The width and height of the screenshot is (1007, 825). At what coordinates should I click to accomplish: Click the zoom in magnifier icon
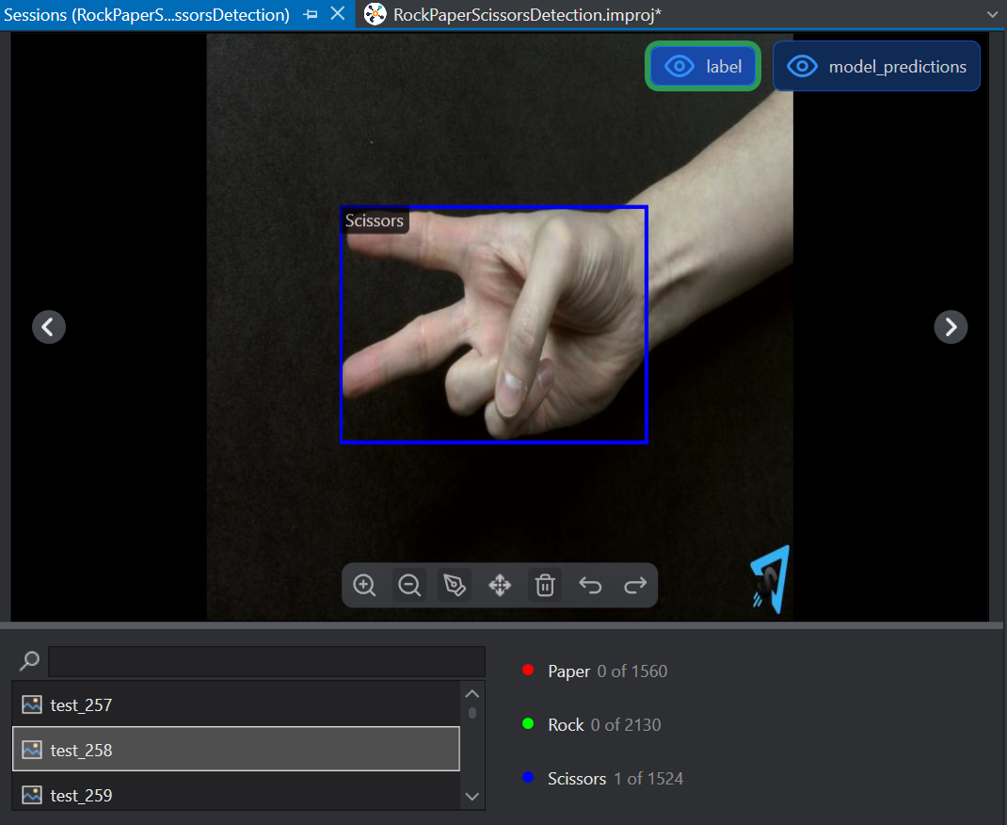click(x=364, y=586)
